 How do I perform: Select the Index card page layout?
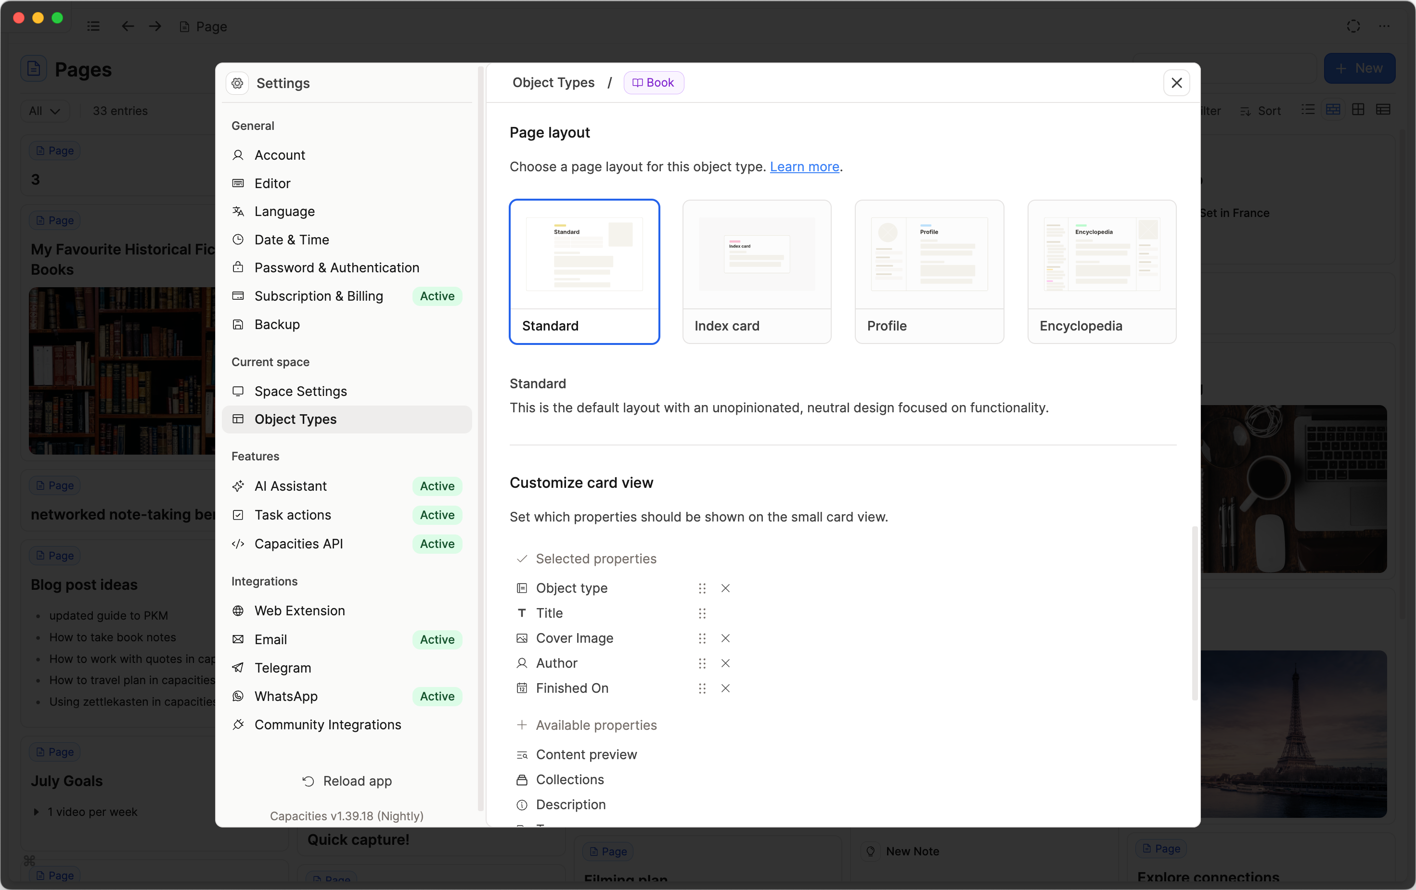point(757,272)
